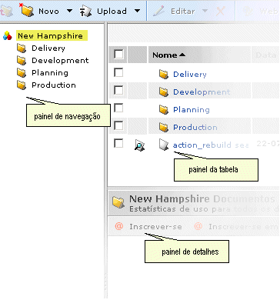Click the Novo folder icon in toolbar
The height and width of the screenshot is (300, 280).
click(x=27, y=10)
